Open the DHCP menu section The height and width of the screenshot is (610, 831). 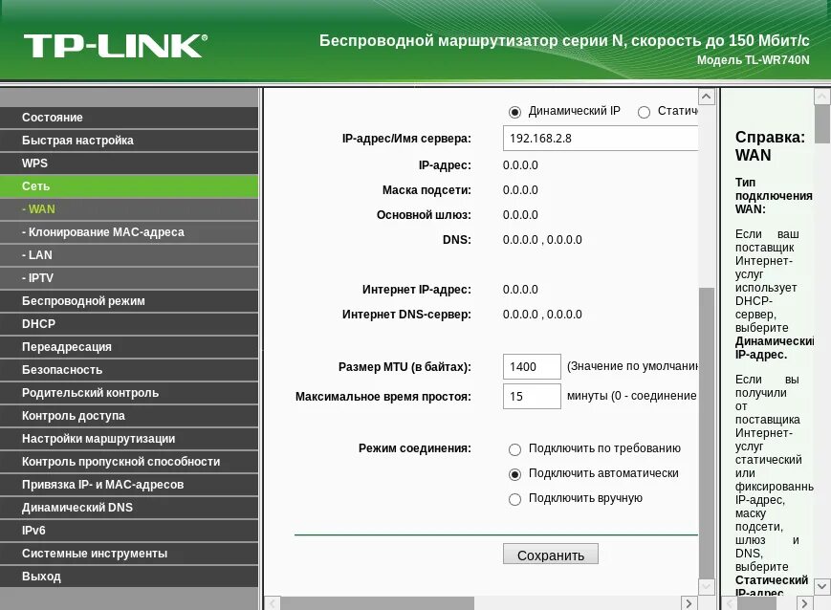(129, 324)
